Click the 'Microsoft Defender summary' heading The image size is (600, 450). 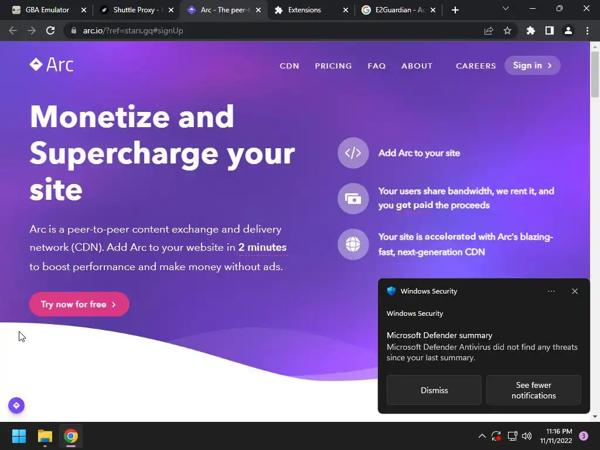pos(439,335)
